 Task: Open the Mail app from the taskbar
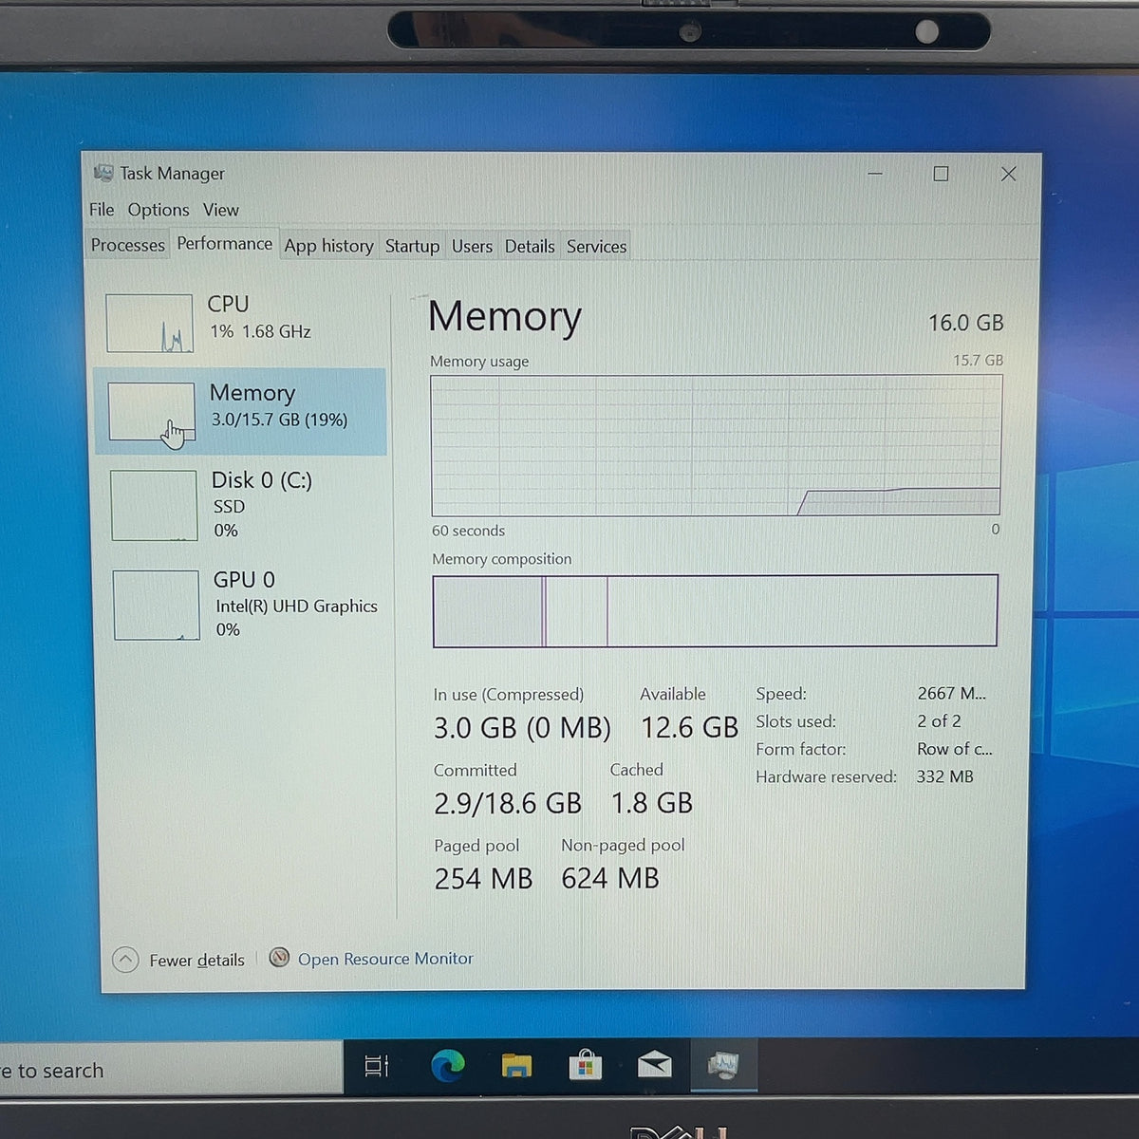[x=655, y=1065]
